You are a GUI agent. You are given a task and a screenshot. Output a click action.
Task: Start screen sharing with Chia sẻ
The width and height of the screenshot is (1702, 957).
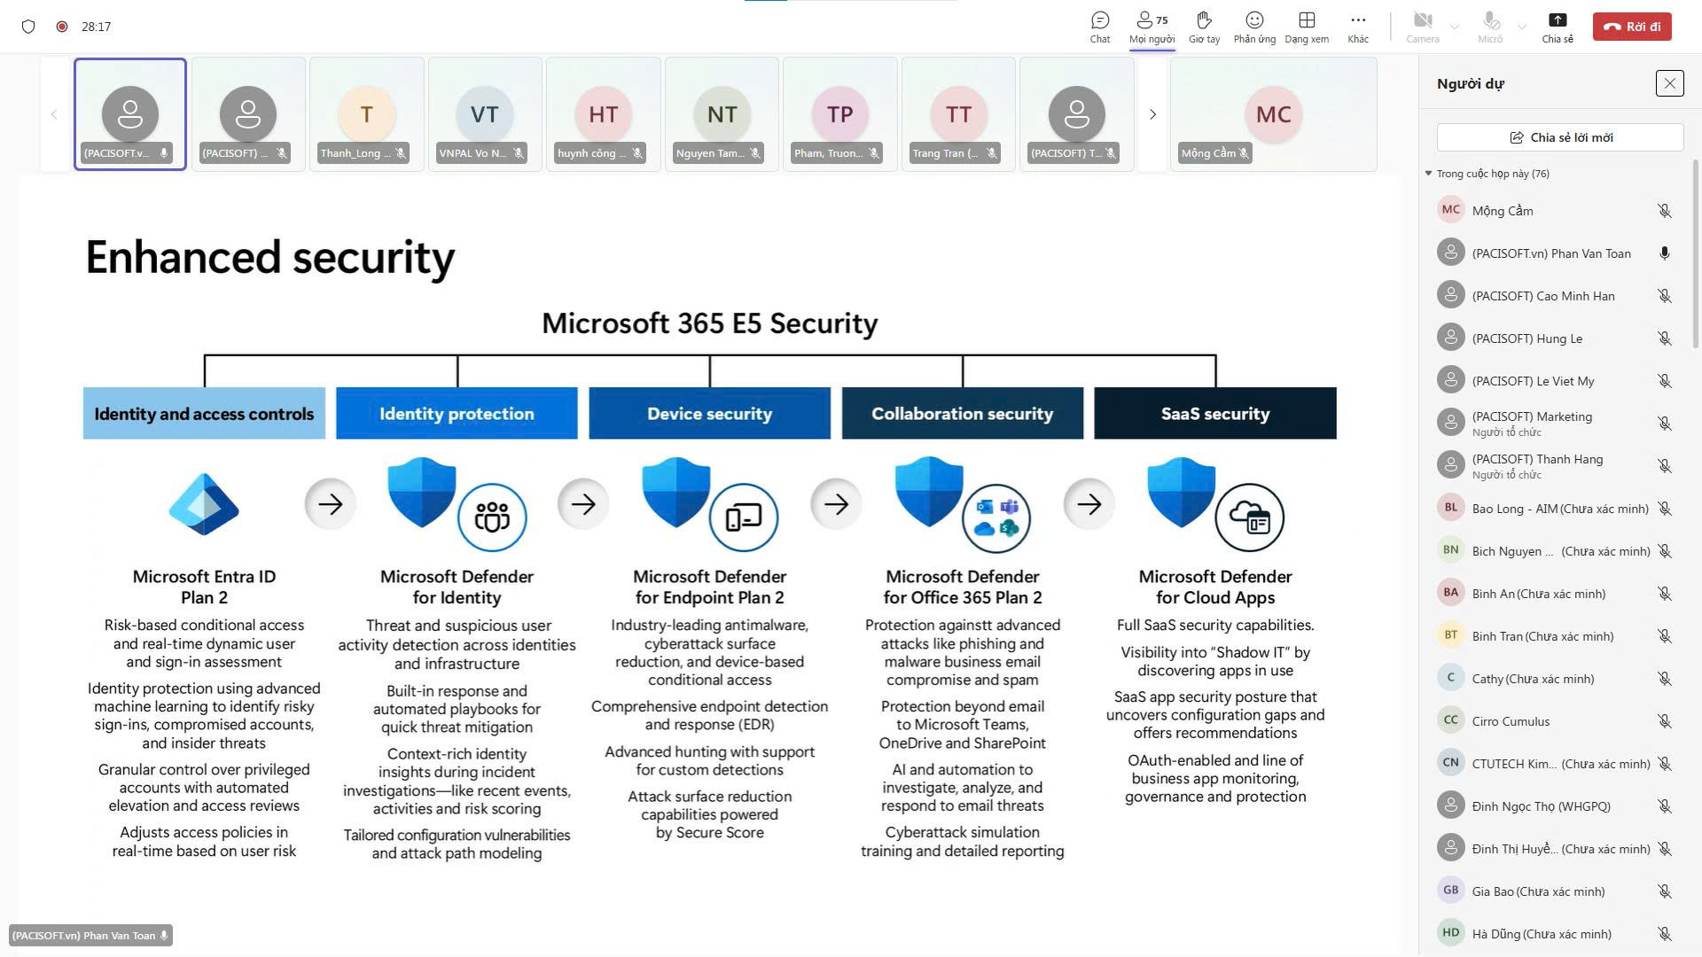[x=1558, y=27]
